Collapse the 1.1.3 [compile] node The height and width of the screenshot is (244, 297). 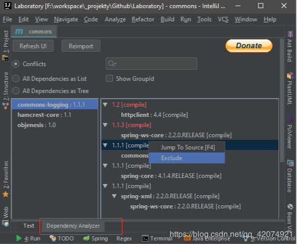coord(105,125)
